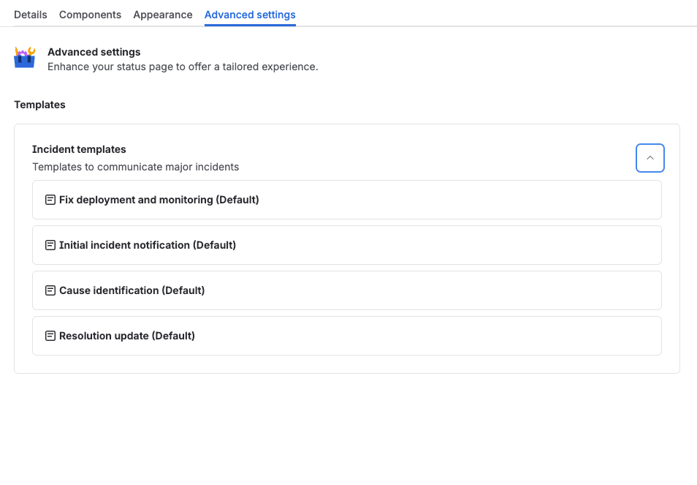Click the document icon on the last default template
This screenshot has width=697, height=485.
coord(50,335)
